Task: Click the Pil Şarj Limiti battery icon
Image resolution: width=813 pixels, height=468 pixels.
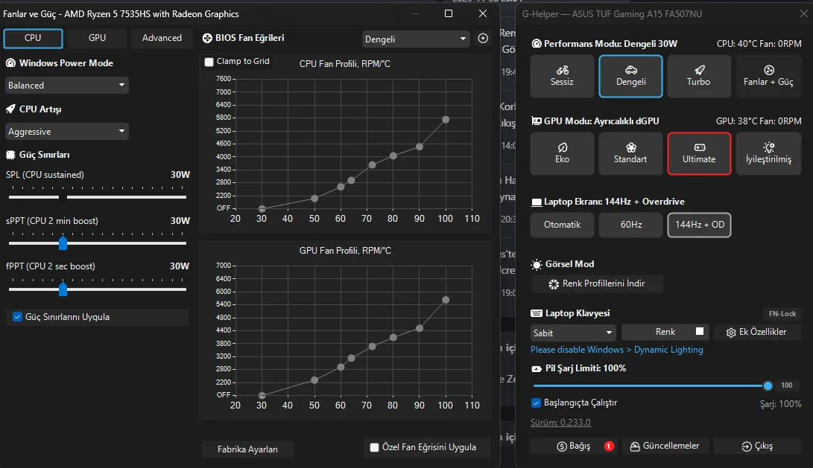Action: tap(537, 368)
